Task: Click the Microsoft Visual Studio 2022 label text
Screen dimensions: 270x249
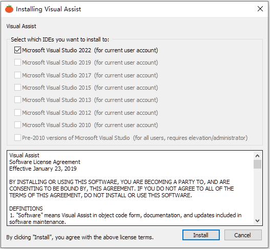Action: (57, 50)
